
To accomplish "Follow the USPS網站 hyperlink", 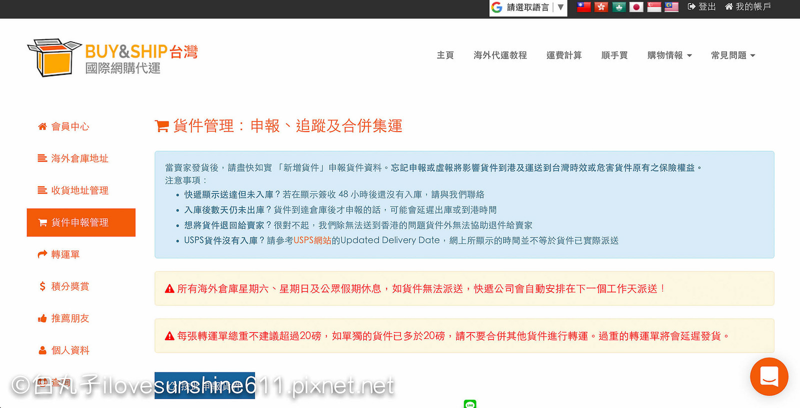I will point(312,240).
